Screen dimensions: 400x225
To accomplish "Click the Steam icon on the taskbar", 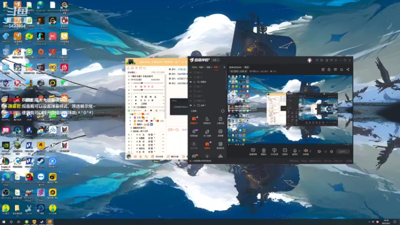I will click(x=41, y=222).
